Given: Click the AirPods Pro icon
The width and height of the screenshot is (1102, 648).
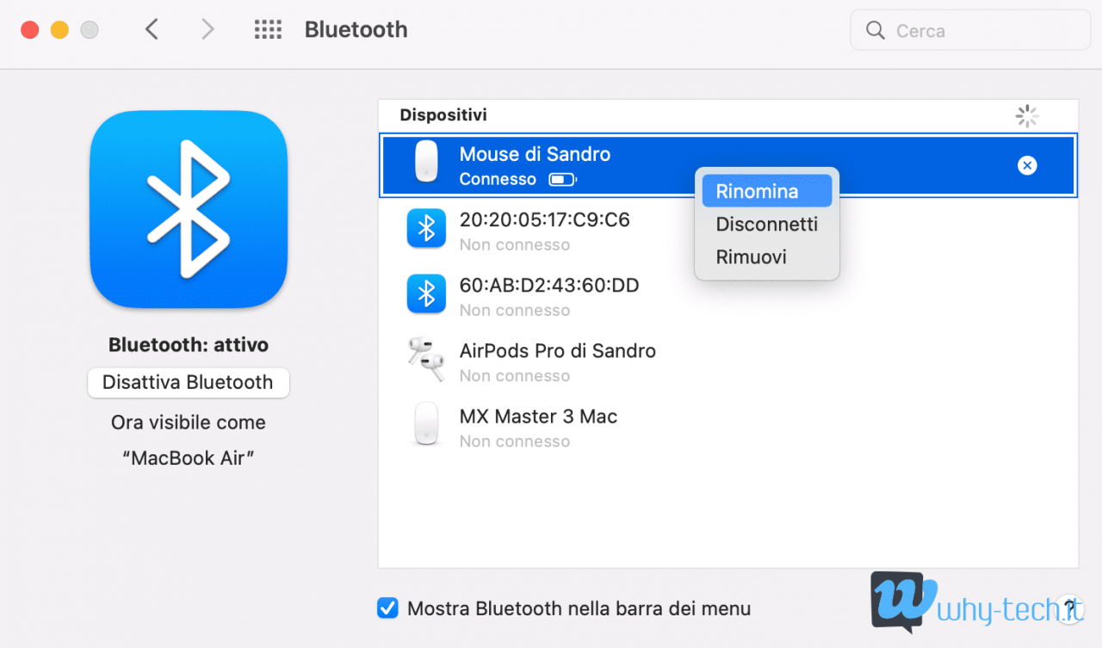Looking at the screenshot, I should (426, 359).
